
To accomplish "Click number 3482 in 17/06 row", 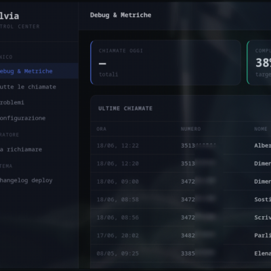I will (x=188, y=235).
